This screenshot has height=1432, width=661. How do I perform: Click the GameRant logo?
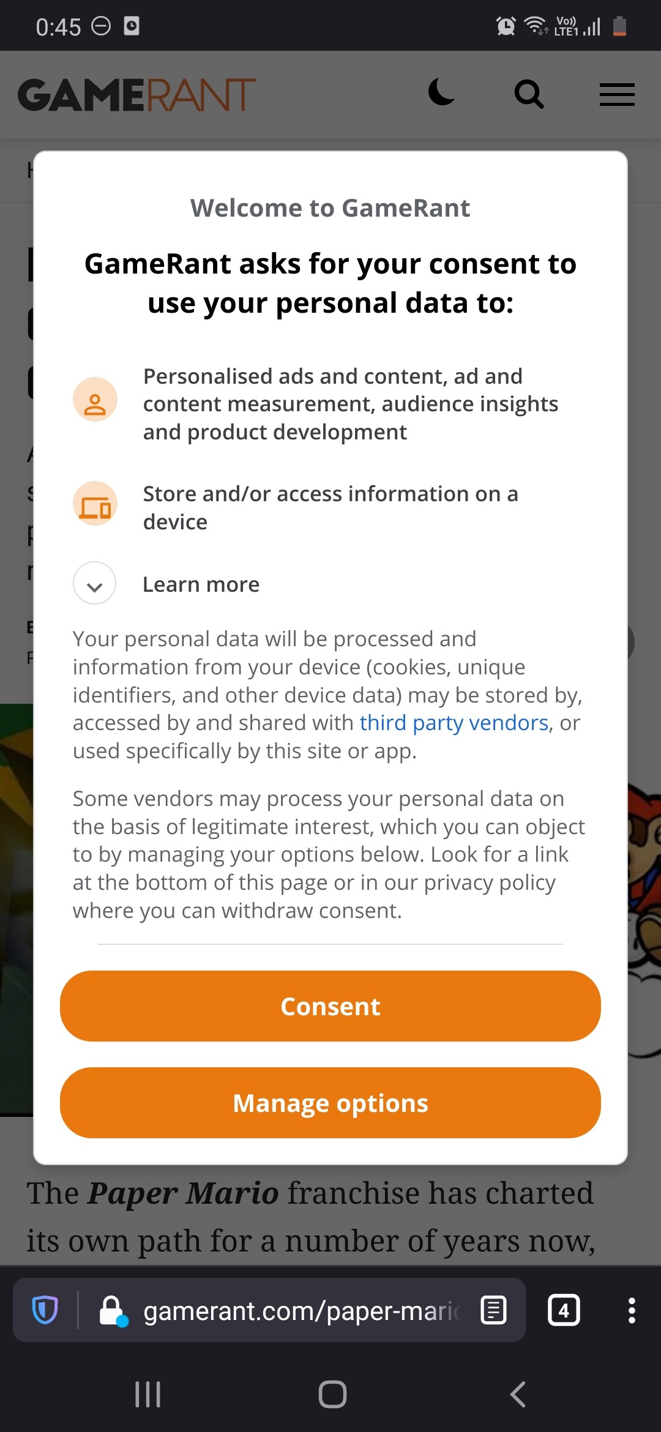(137, 95)
